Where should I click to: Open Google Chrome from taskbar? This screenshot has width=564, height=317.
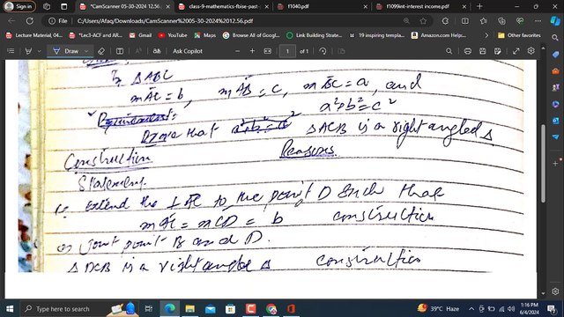pos(271,309)
